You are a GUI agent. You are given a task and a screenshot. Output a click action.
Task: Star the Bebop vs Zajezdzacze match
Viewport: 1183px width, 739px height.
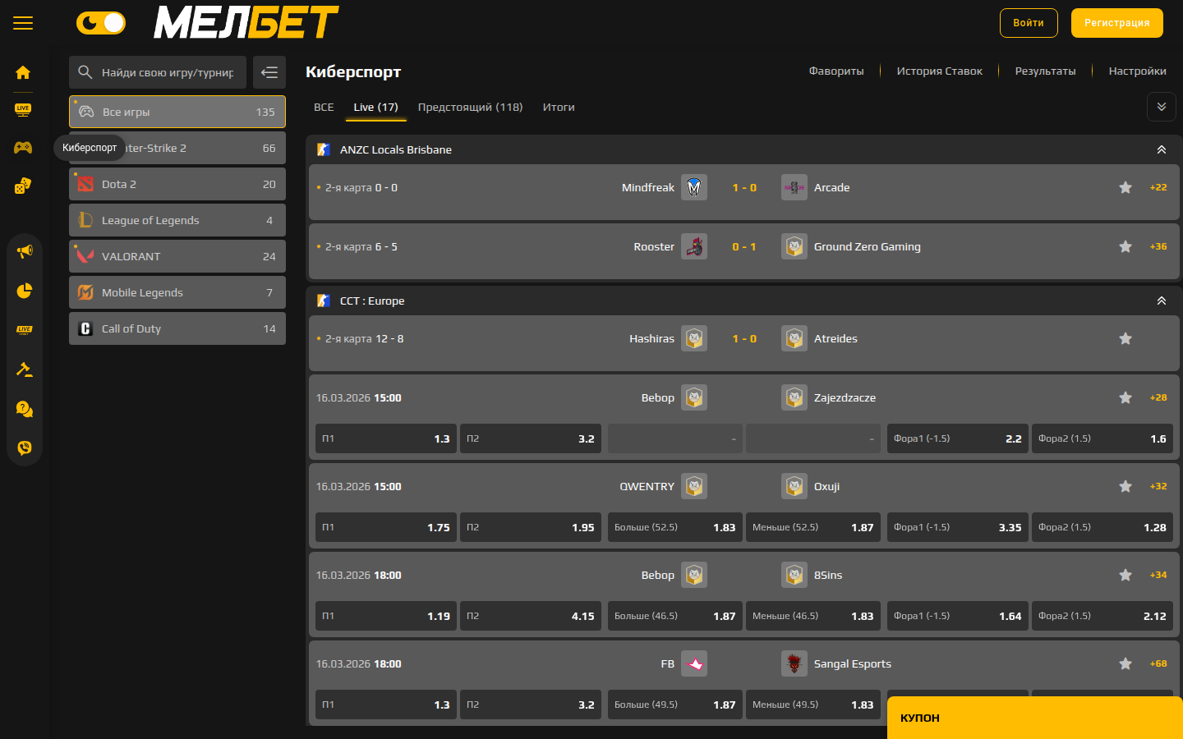(x=1125, y=397)
